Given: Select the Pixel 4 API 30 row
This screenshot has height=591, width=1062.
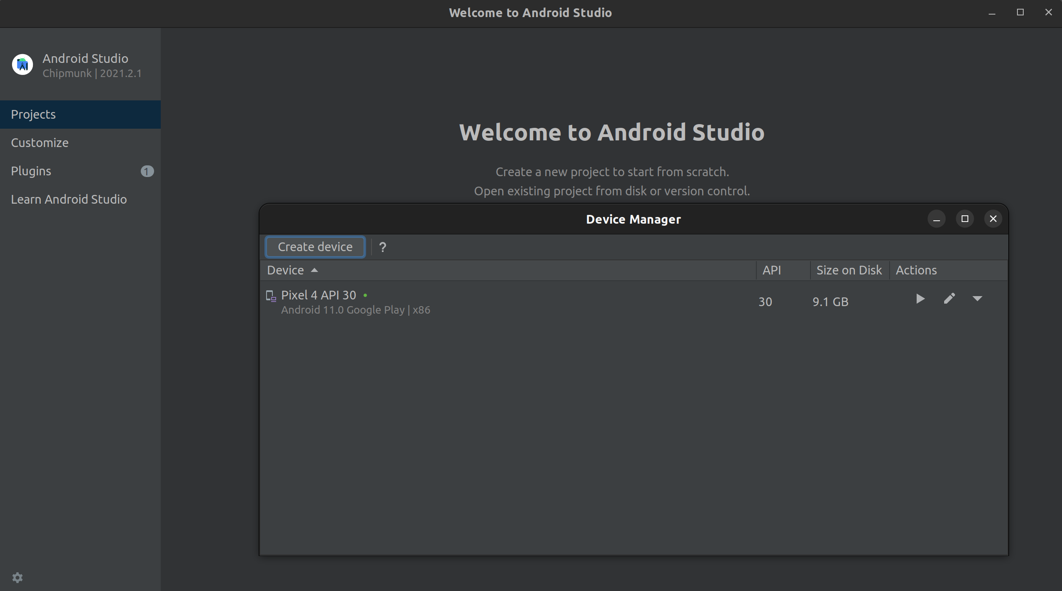Looking at the screenshot, I should click(x=633, y=302).
